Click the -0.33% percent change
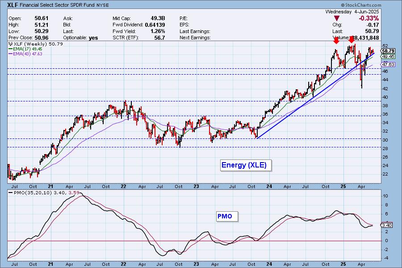This screenshot has width=402, height=268. 368,18
